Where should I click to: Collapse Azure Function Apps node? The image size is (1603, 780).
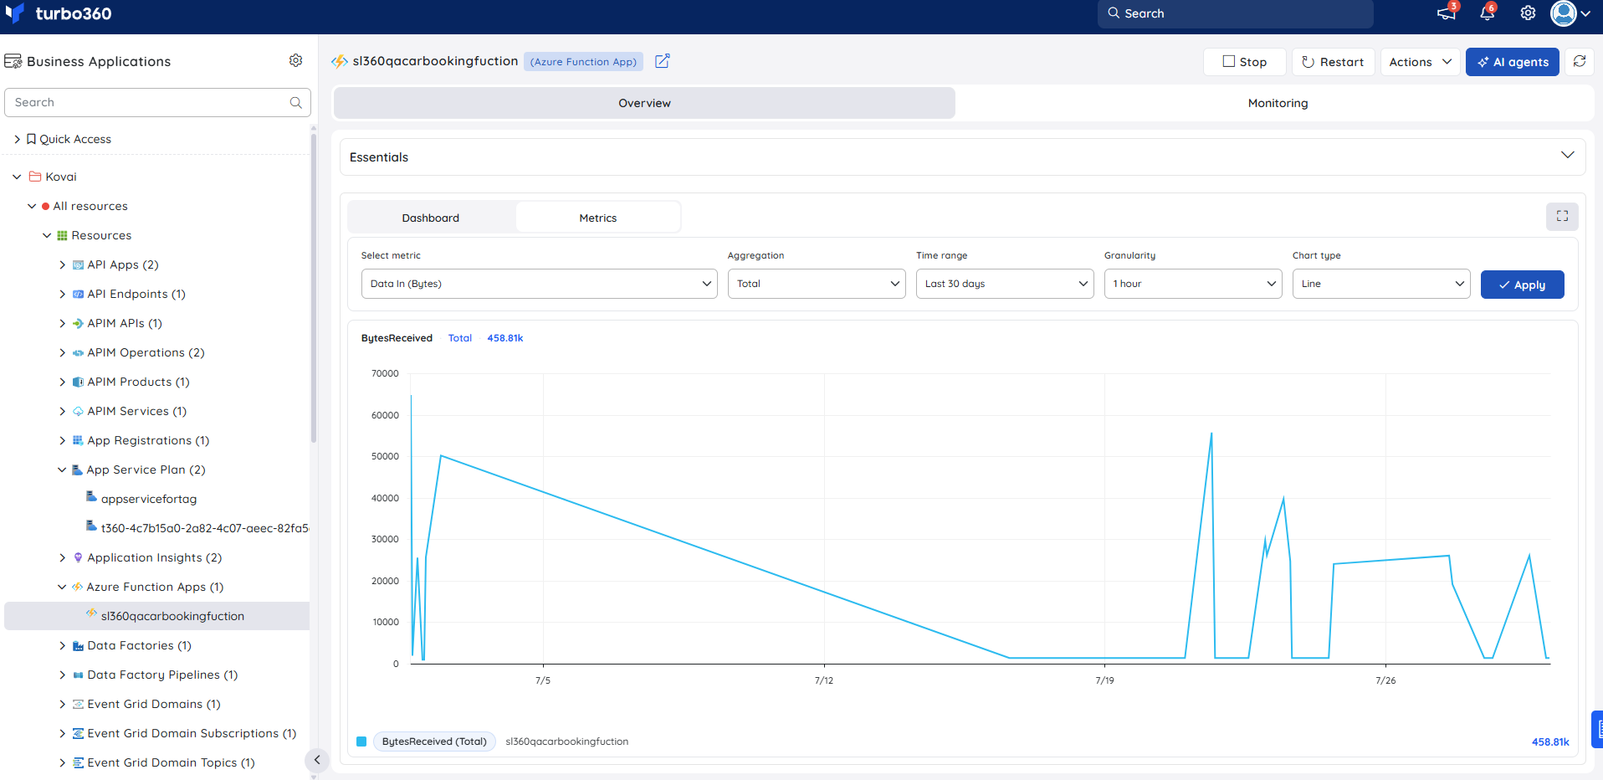61,587
